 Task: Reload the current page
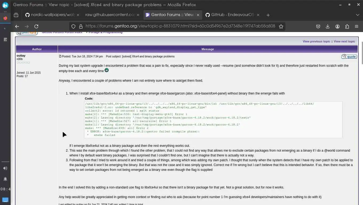coord(36,26)
